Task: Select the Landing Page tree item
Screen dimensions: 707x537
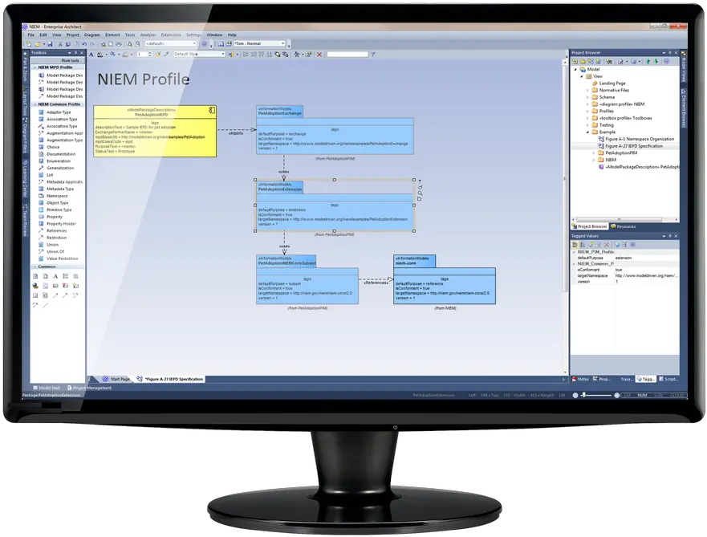Action: (x=608, y=83)
